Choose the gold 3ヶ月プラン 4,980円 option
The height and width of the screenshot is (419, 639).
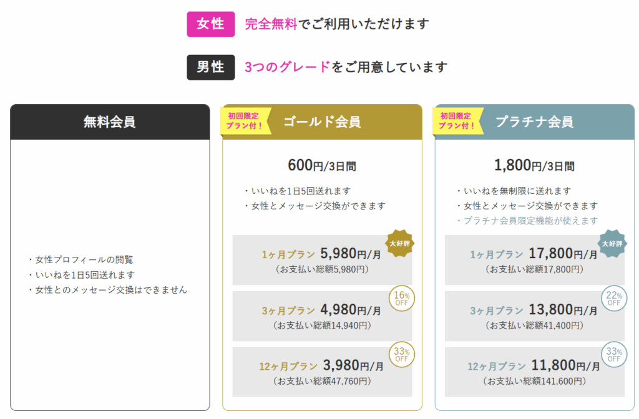pyautogui.click(x=322, y=316)
